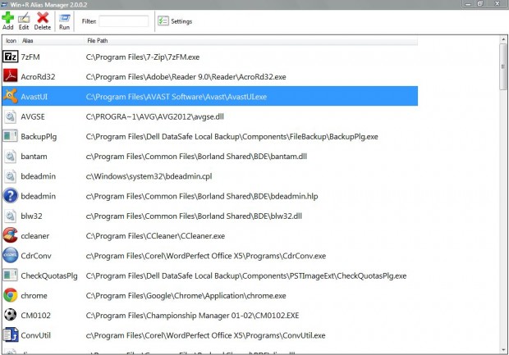Click the CheckQuotasPlg row icon

10,275
